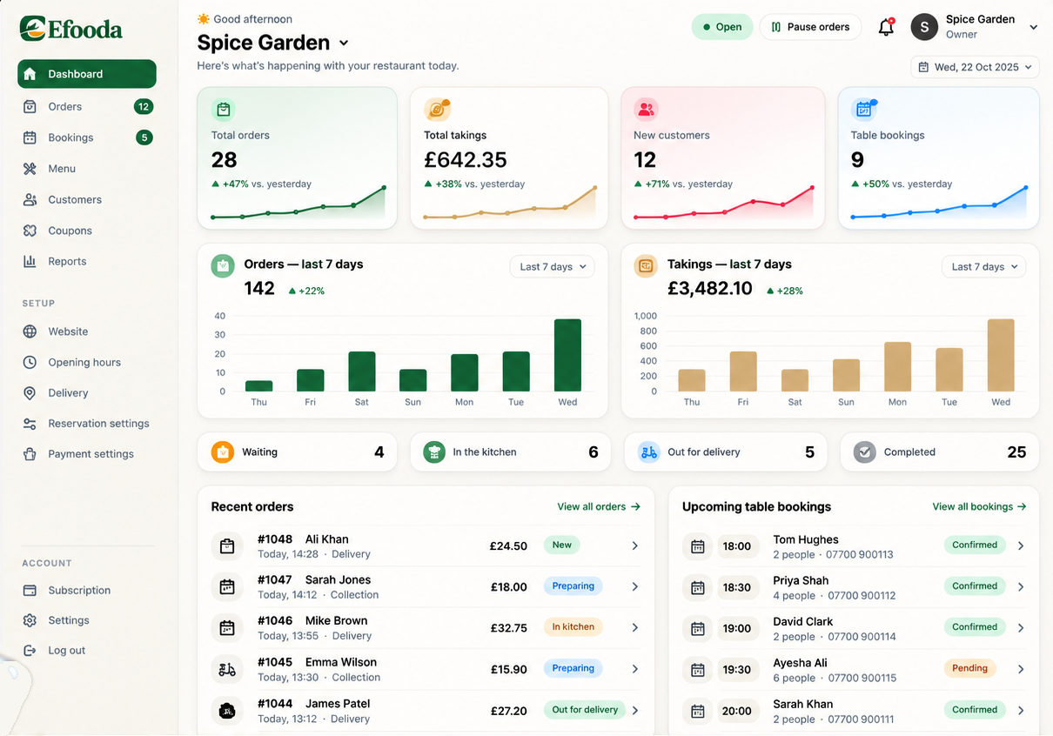Click the Efooda logo
Screen dimensions: 1053x736
[71, 29]
